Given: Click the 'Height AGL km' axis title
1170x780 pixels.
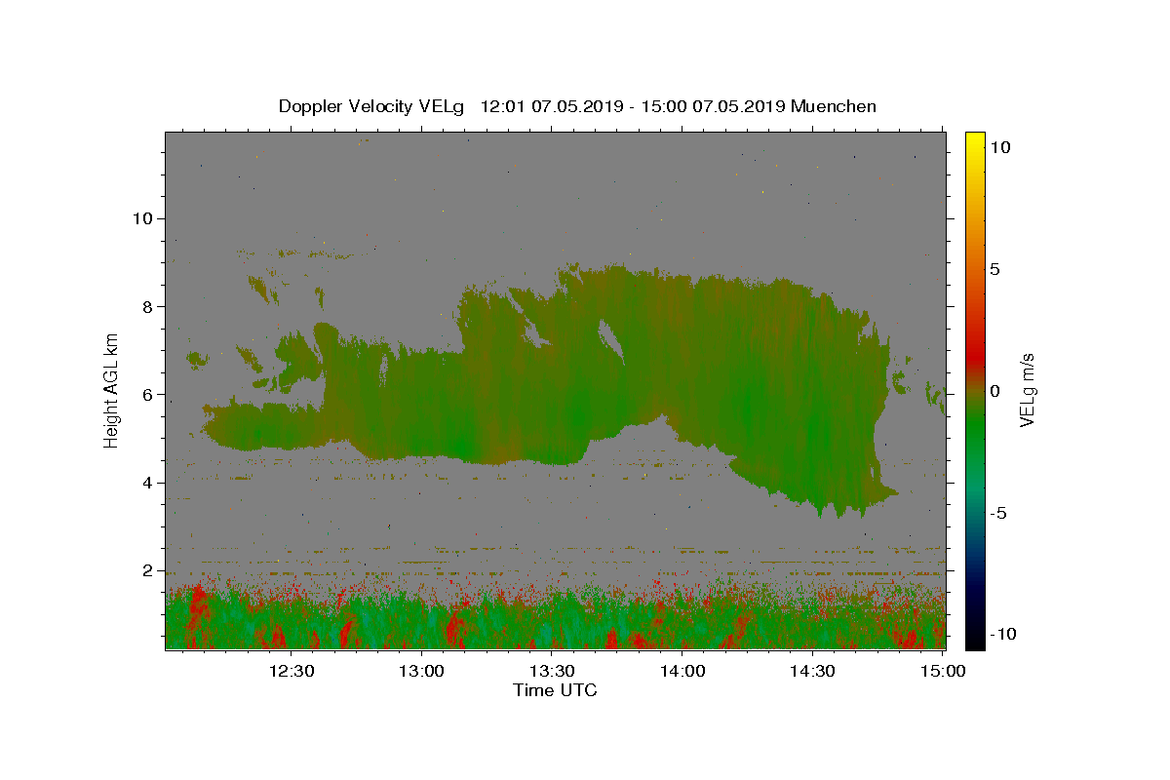Looking at the screenshot, I should click(x=112, y=390).
